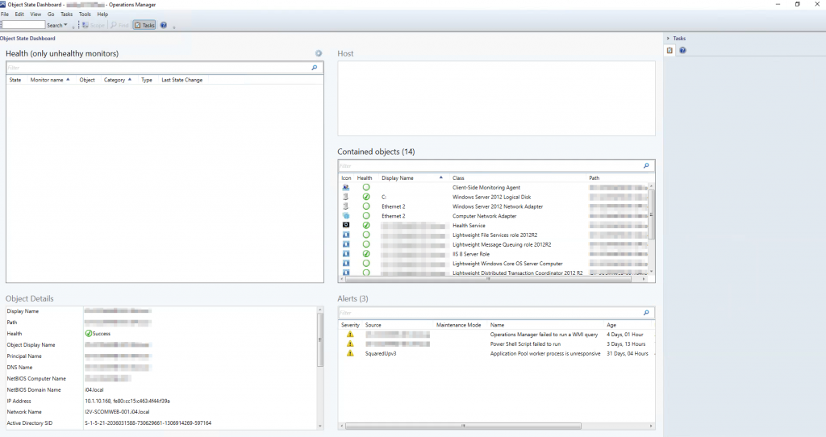
Task: Open the Health widget gear settings icon
Action: tap(318, 53)
